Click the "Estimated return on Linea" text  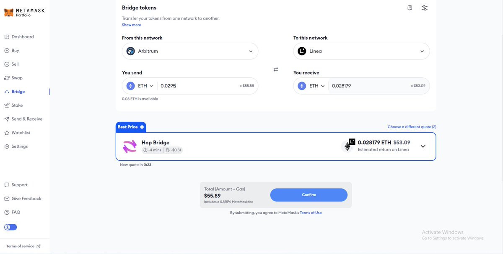[383, 149]
